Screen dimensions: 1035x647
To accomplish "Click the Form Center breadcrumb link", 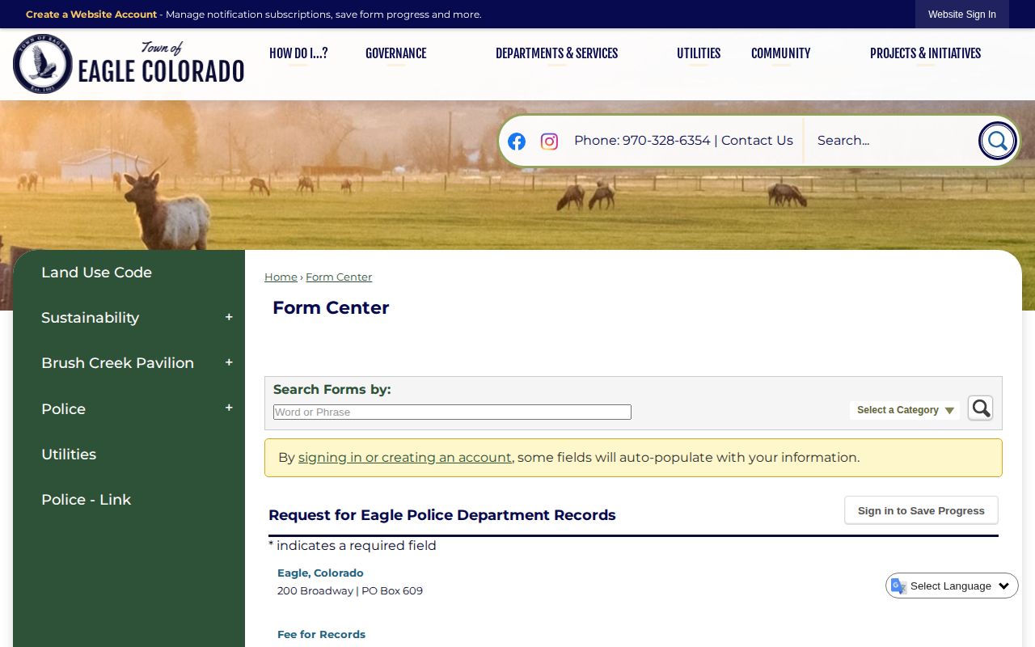I will tap(339, 277).
